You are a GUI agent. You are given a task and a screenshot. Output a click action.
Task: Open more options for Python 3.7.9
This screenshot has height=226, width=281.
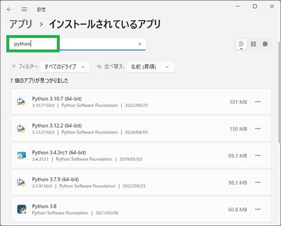(x=258, y=182)
